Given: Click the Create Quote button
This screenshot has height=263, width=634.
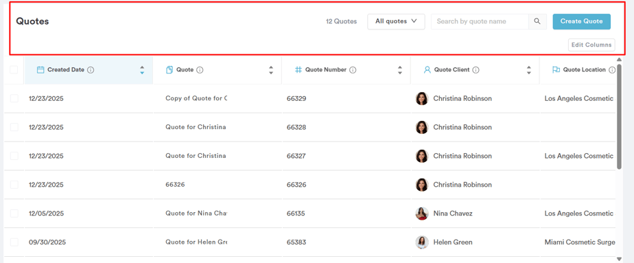Looking at the screenshot, I should (x=581, y=21).
